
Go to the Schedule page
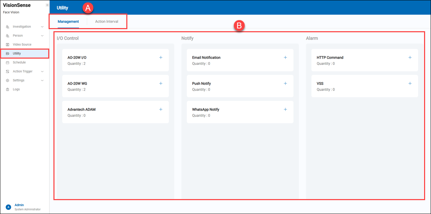19,62
